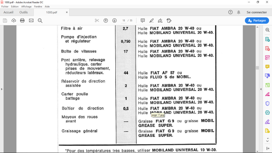Viewport: 272px width, 153px height.
Task: Go to the next page with the down arrow
Action: pos(114,20)
